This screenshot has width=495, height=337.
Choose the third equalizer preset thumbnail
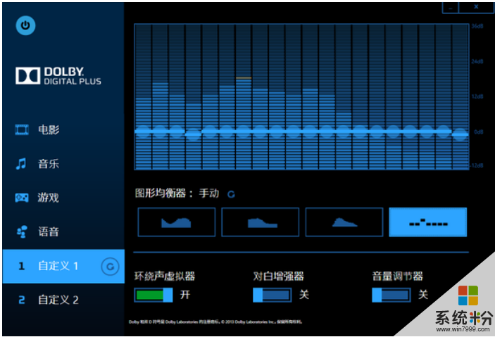pyautogui.click(x=344, y=222)
